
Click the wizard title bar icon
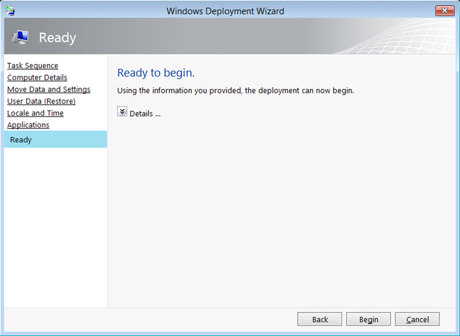pyautogui.click(x=10, y=11)
